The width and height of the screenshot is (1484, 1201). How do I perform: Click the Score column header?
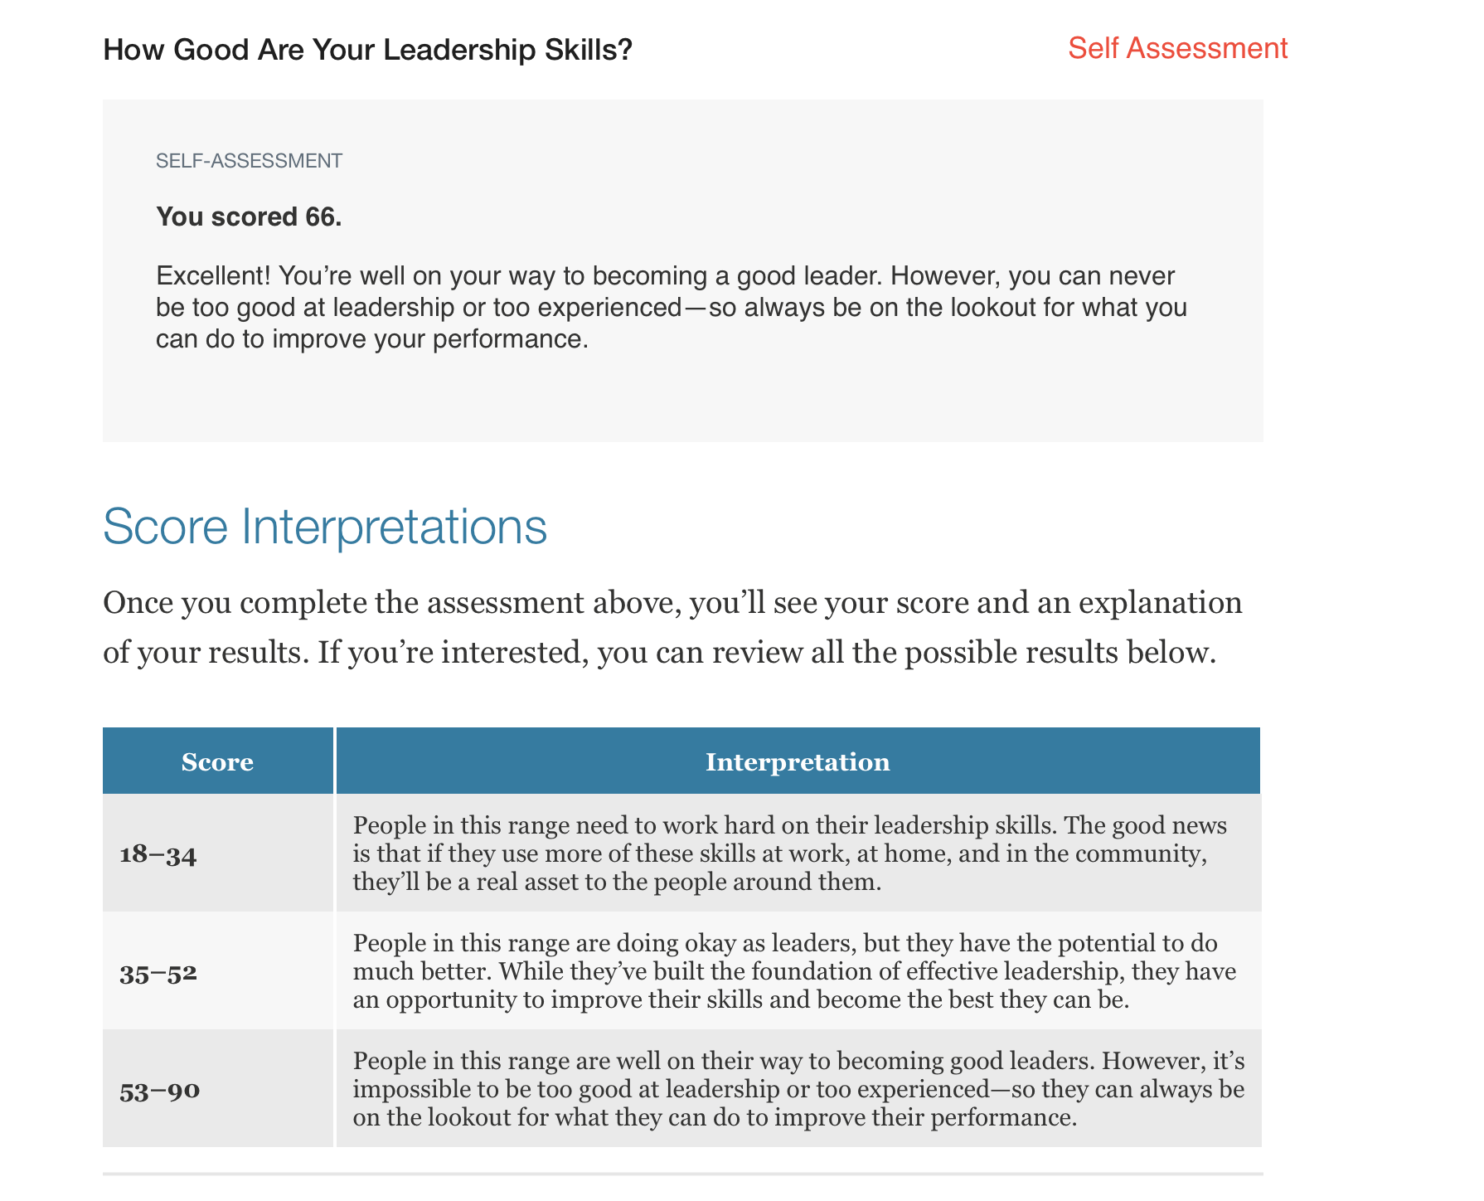point(217,761)
